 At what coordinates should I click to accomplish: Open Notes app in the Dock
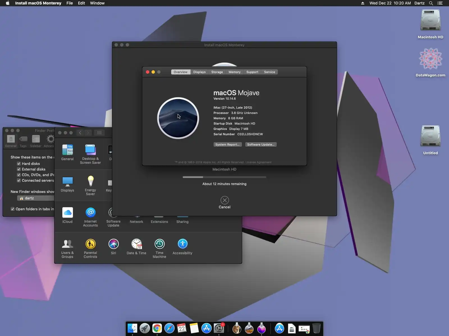(194, 328)
